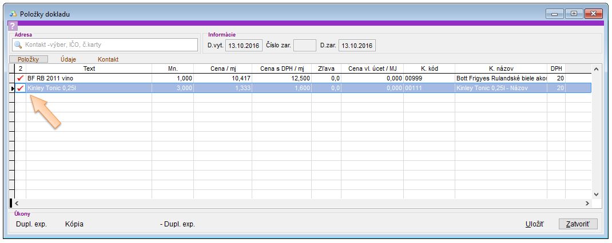Viewport: 612px width, 243px height.
Task: Sort by the Cena s DPH / mj column header
Action: 281,68
